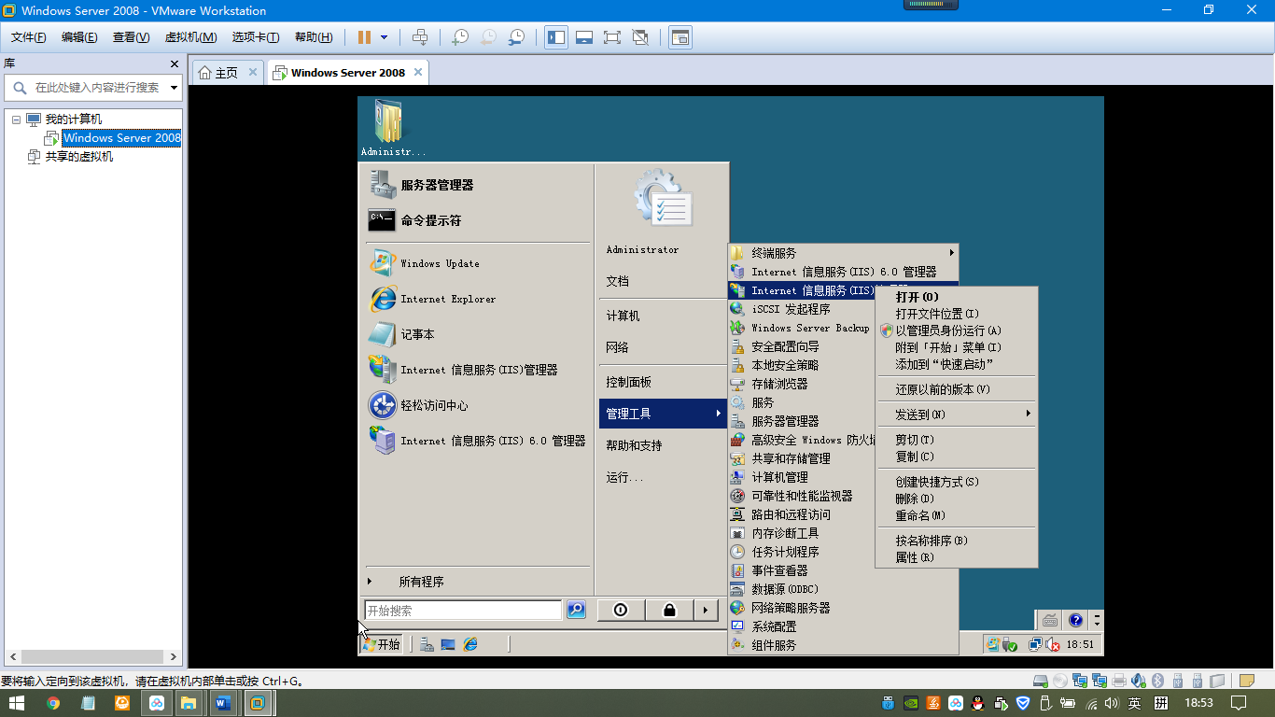This screenshot has height=717, width=1275.
Task: Expand the 管理工具 submenu entry
Action: [x=663, y=414]
